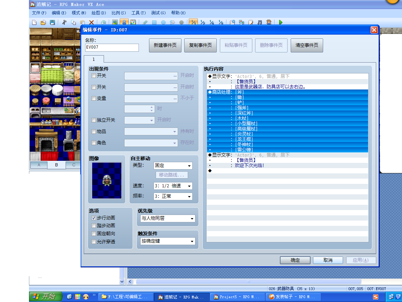This screenshot has height=302, width=402.
Task: Check the 踏步动画 option
Action: [94, 226]
